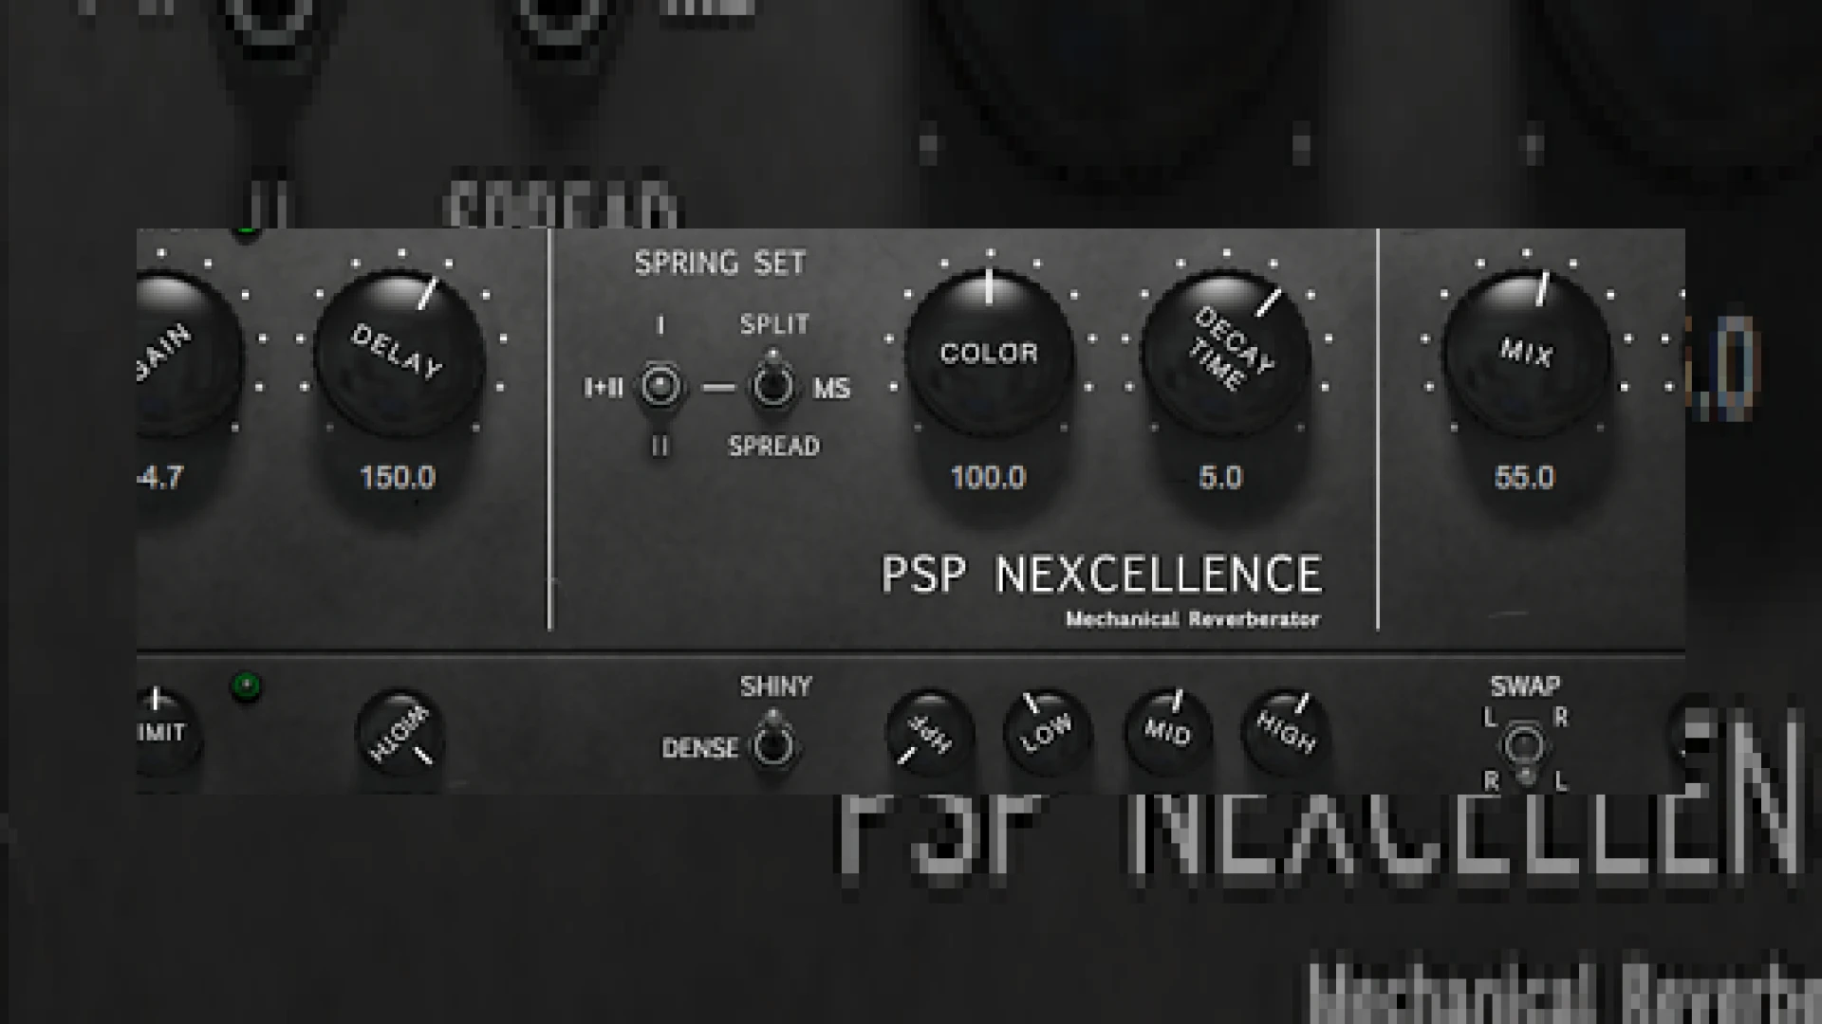Click the LOW EQ knob
Viewport: 1822px width, 1024px height.
[x=1048, y=734]
